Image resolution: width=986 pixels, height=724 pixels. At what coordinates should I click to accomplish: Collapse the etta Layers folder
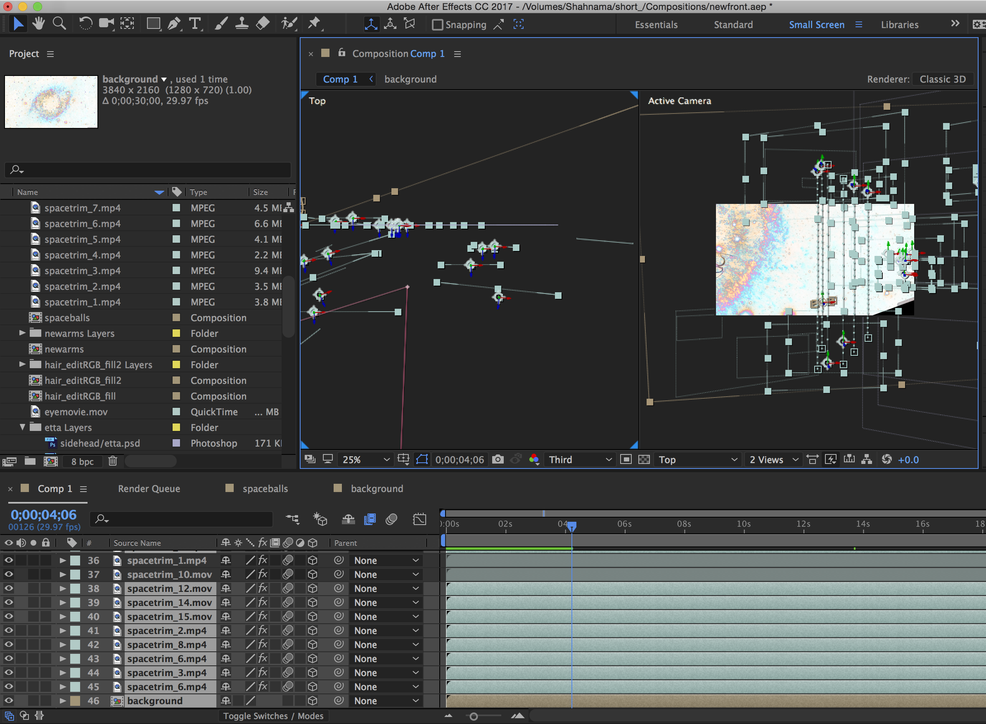pyautogui.click(x=22, y=427)
